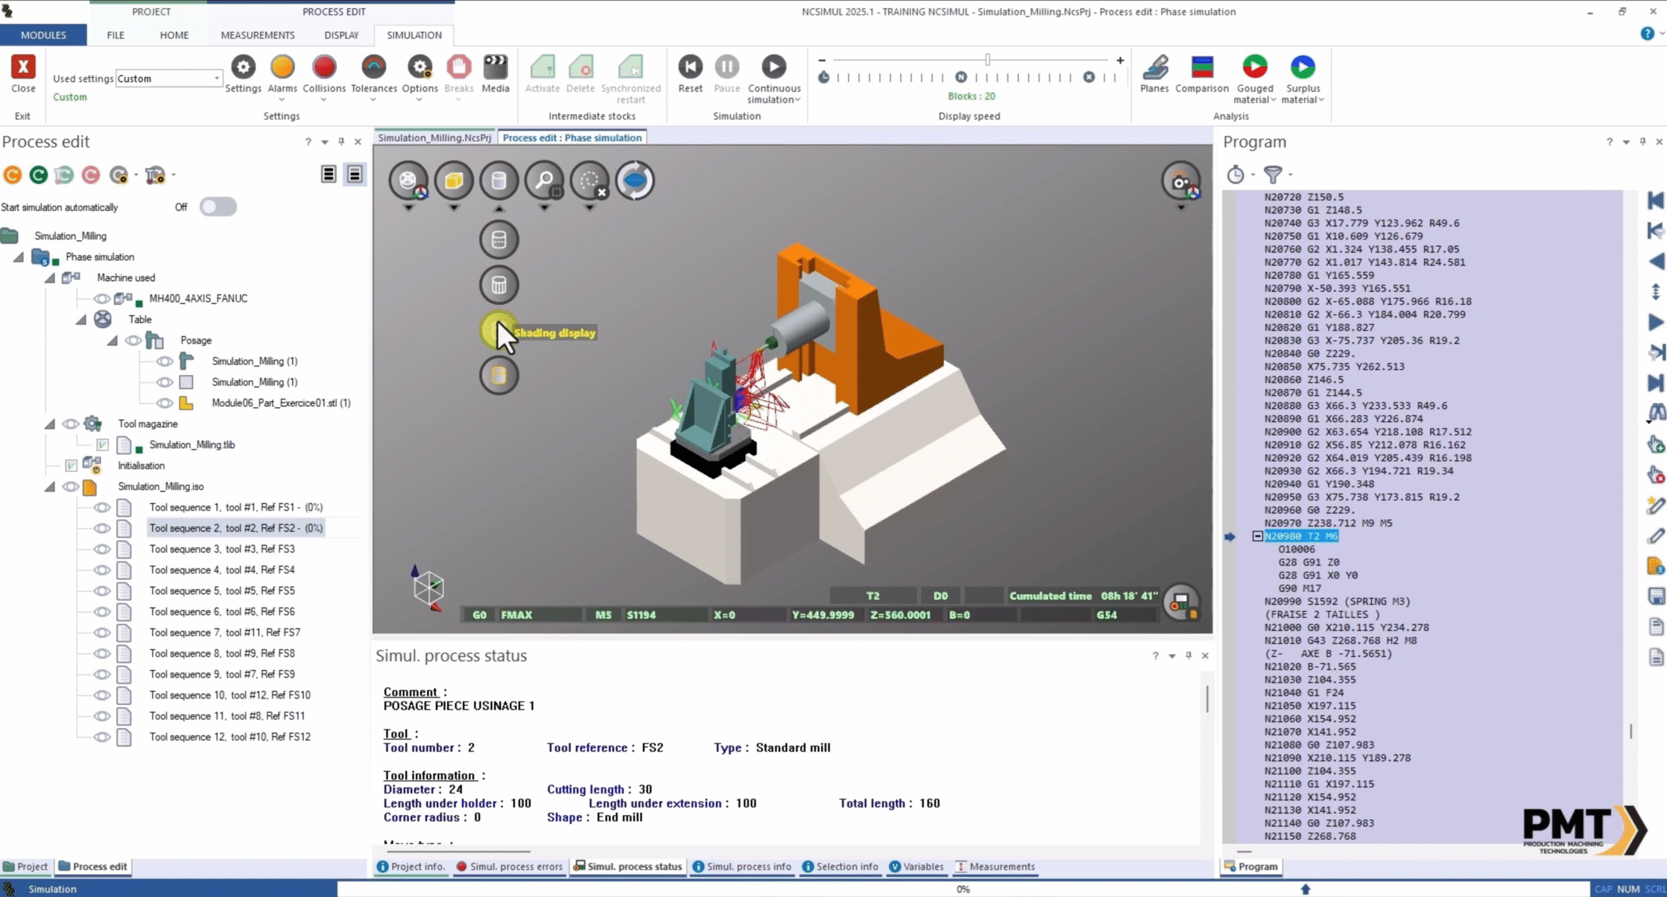Open Continuous simulation dropdown arrow
The image size is (1667, 897).
pos(798,100)
